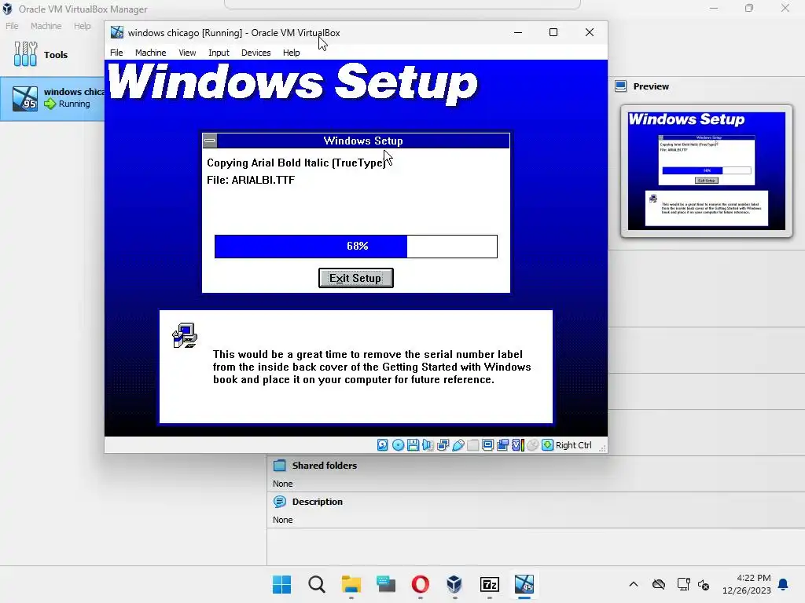Click the audio status icon in VM bar
The height and width of the screenshot is (603, 805).
pyautogui.click(x=428, y=445)
